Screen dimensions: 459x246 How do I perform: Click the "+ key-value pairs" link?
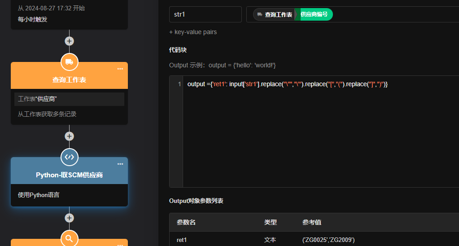(x=193, y=32)
